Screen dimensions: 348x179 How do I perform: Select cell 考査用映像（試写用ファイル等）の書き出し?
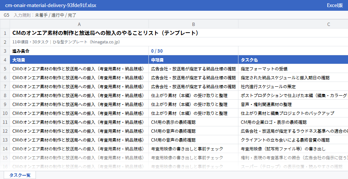pos(293,149)
